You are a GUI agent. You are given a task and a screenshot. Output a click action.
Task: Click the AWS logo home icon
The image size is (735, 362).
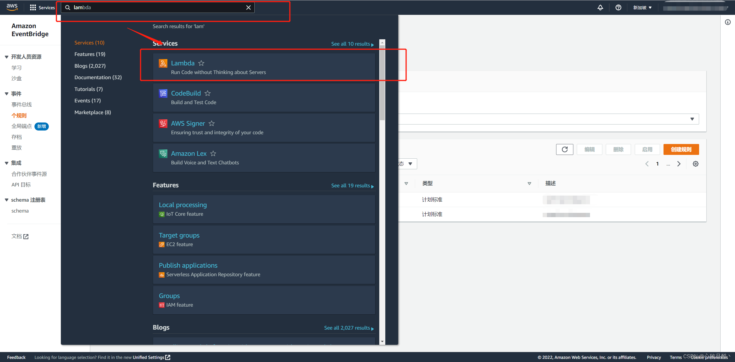pyautogui.click(x=12, y=7)
